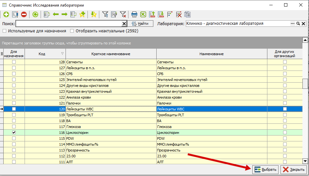Image resolution: width=309 pixels, height=176 pixels.
Task: Click code cell 118 for ВА
Action: tap(45, 121)
